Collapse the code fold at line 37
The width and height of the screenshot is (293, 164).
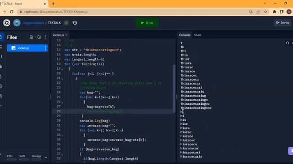[x=62, y=154]
